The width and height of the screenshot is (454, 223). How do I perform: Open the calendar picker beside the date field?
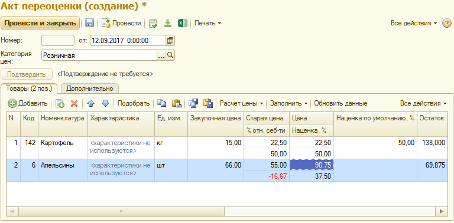tap(170, 41)
